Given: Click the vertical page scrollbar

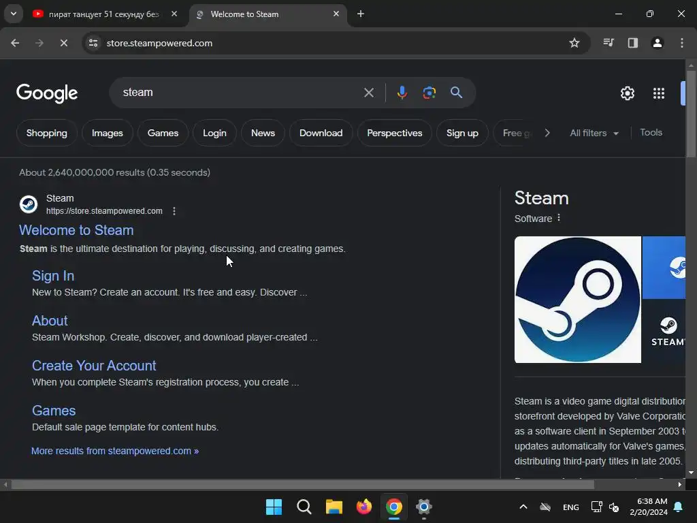Looking at the screenshot, I should click(691, 114).
